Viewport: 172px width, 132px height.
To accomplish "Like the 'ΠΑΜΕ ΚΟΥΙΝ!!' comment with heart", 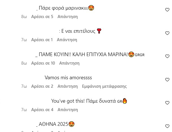I will (167, 56).
